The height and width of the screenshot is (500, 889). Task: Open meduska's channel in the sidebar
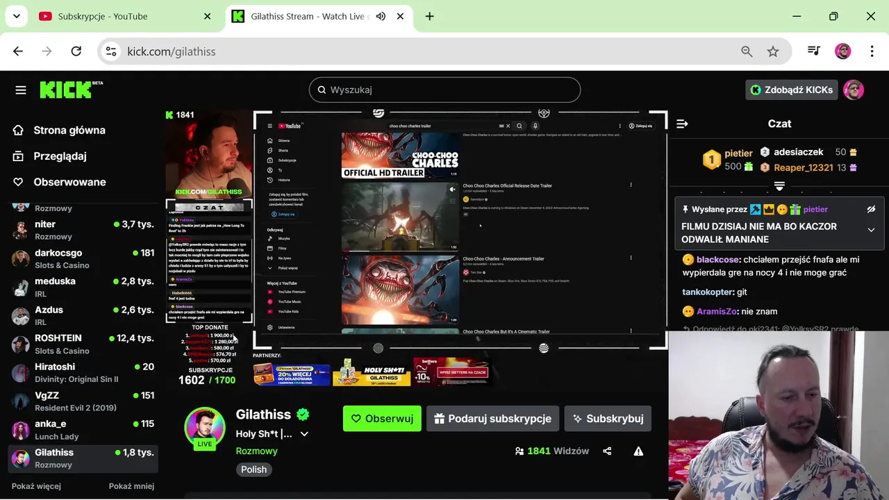(x=83, y=287)
